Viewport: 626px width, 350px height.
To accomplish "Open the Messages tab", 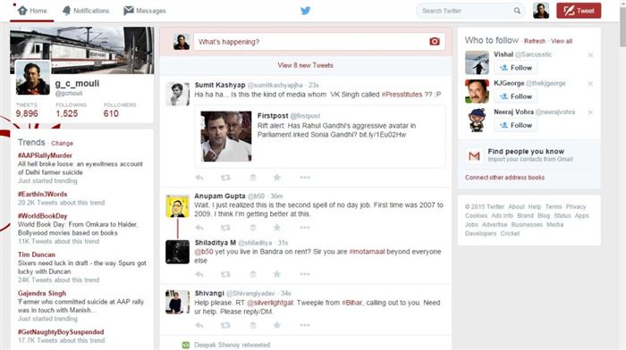I will 145,11.
